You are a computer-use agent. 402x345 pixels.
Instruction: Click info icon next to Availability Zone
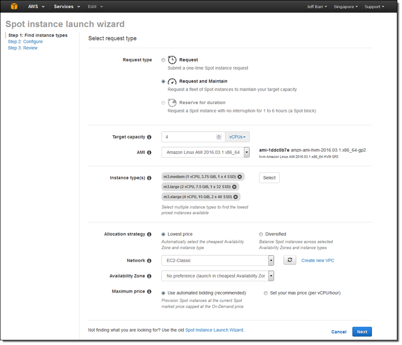click(x=149, y=276)
